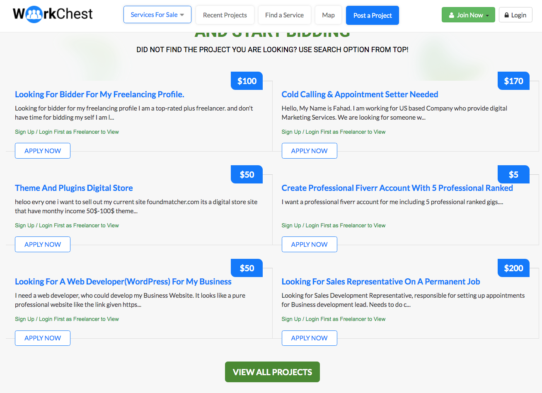Expand the Join Now dropdown
This screenshot has height=393, width=542.
pos(468,15)
